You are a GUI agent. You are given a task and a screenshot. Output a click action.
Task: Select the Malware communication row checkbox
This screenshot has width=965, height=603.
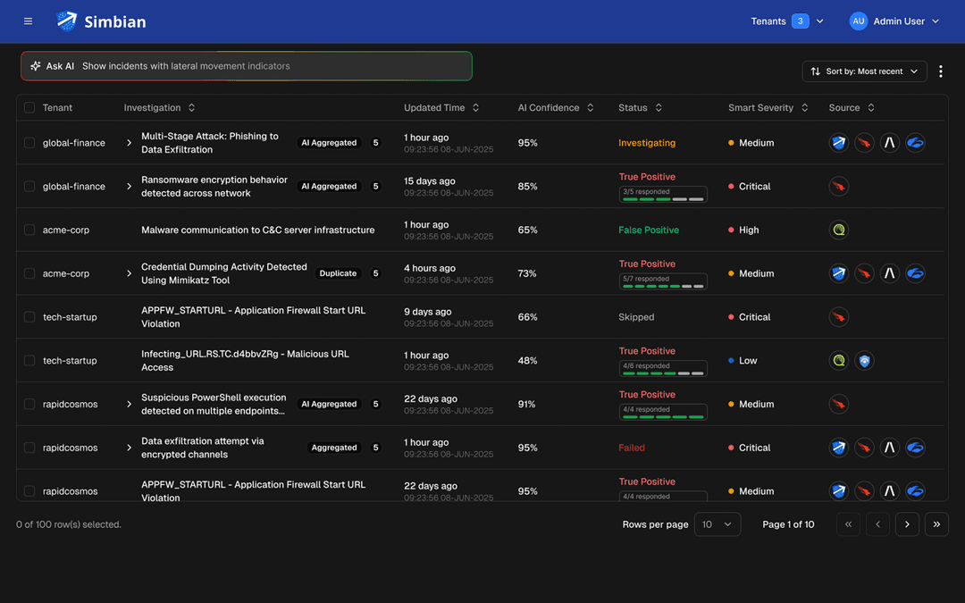pos(29,230)
